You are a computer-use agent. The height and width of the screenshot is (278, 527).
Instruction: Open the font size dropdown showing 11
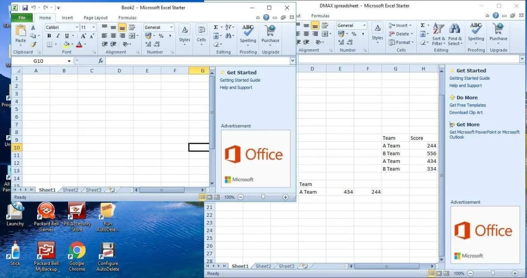[93, 28]
